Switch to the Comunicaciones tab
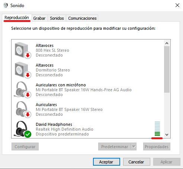This screenshot has width=183, height=169. click(x=82, y=18)
